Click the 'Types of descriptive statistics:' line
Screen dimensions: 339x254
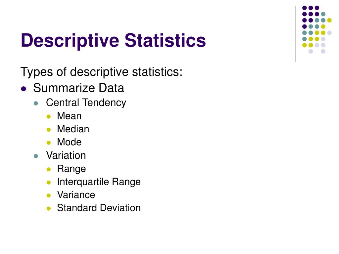101,72
